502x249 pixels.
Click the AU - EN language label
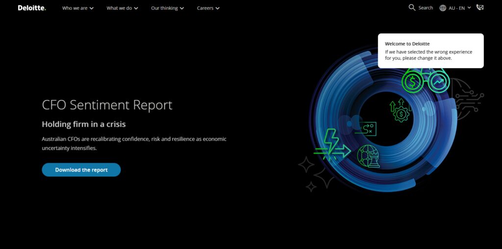pos(456,8)
